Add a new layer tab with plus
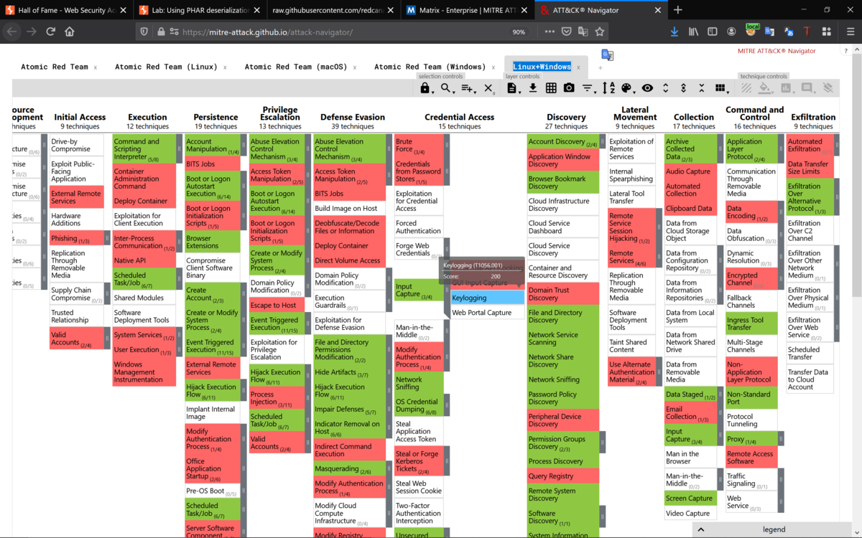862x538 pixels. (x=601, y=67)
